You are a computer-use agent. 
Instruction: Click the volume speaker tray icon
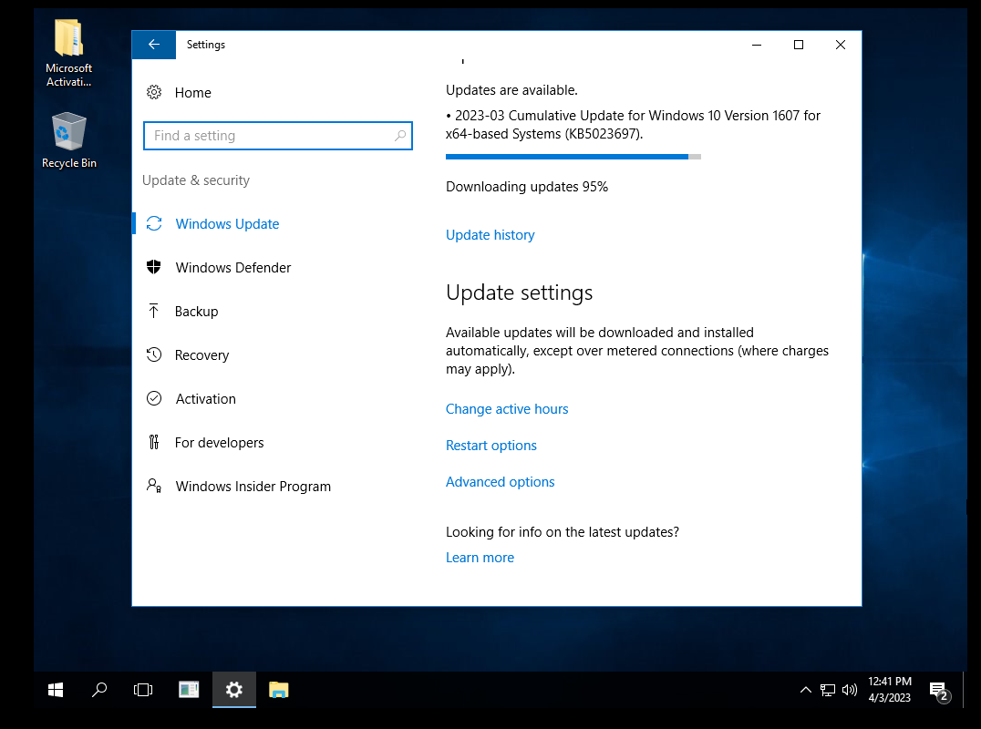(849, 690)
